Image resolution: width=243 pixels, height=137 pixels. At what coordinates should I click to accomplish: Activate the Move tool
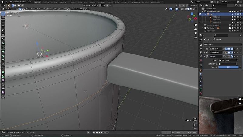tap(3, 22)
